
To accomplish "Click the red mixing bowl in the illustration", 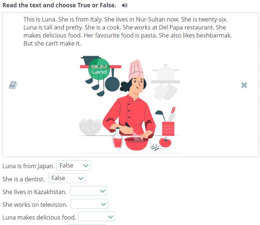I will coord(136,143).
